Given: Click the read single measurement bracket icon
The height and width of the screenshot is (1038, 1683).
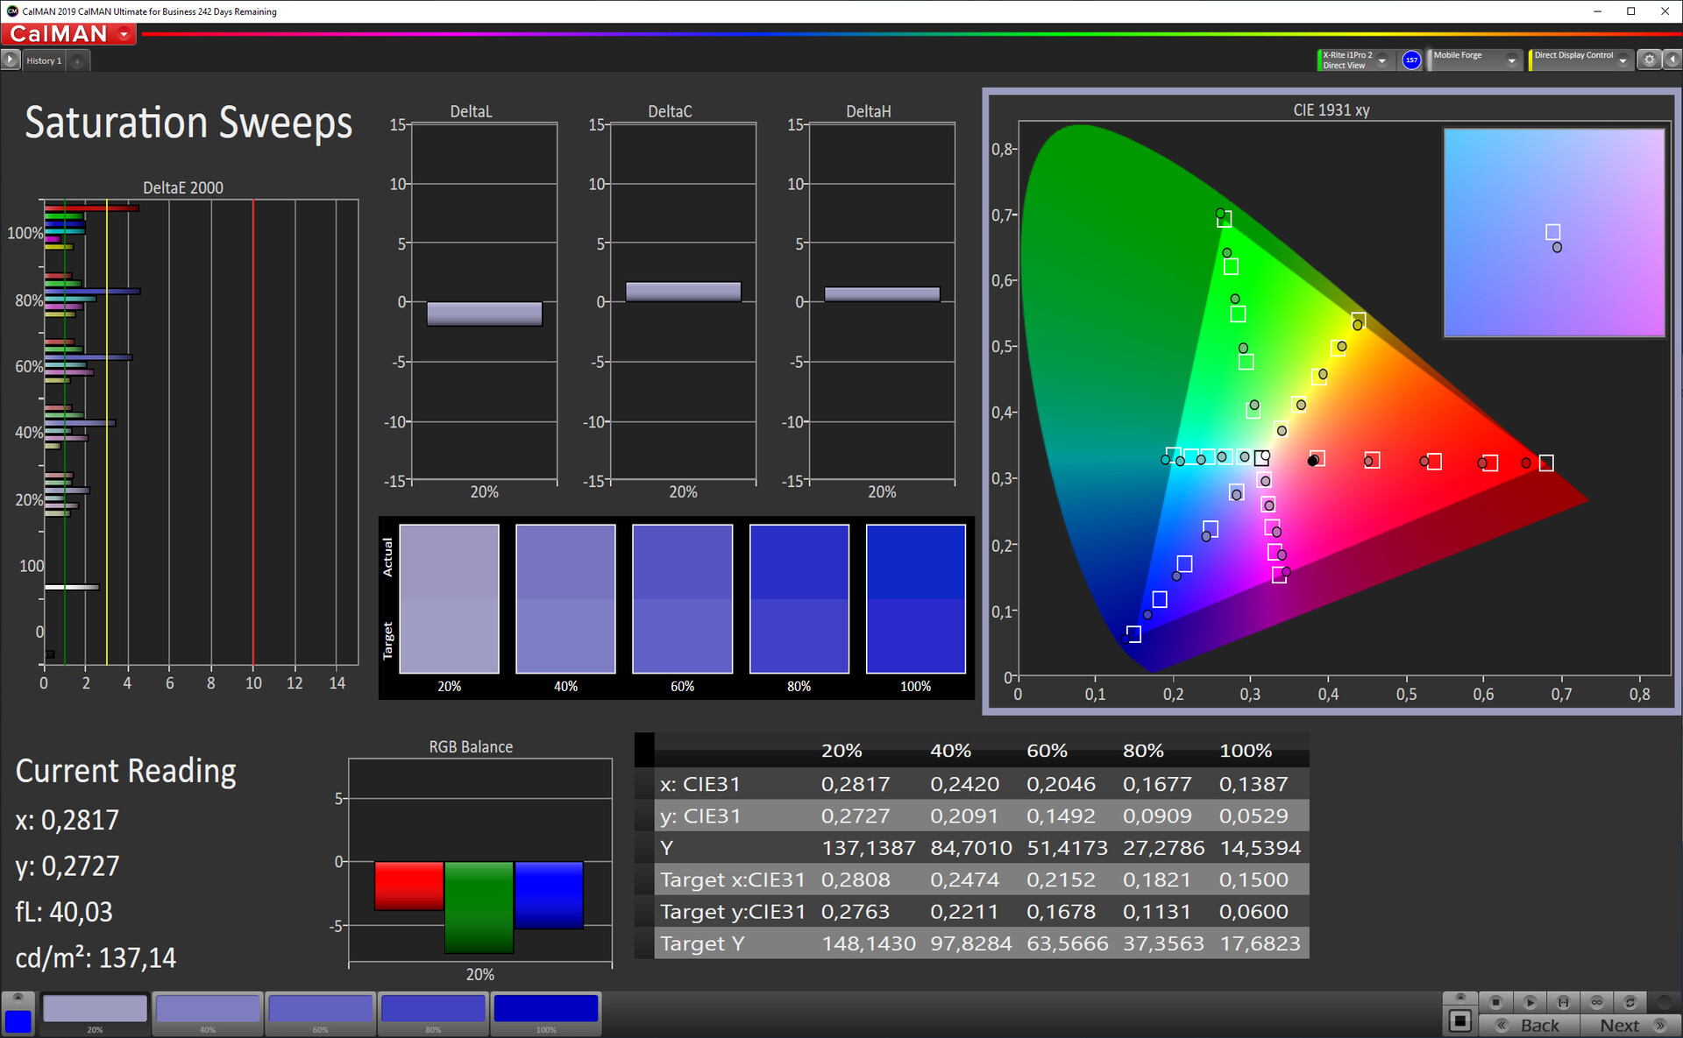Looking at the screenshot, I should (1563, 1002).
